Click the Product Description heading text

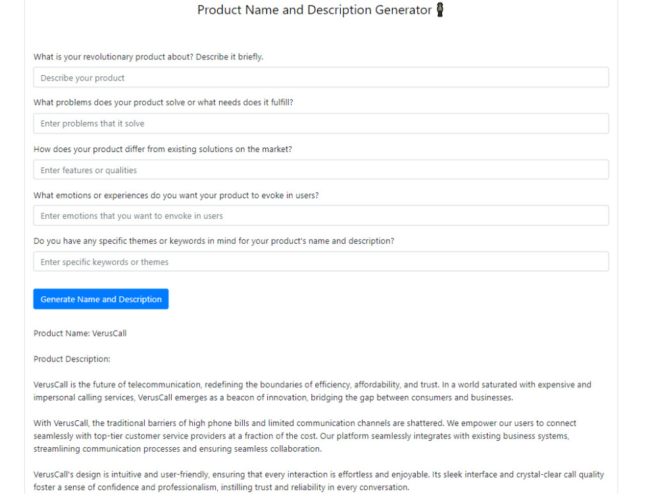pos(72,359)
